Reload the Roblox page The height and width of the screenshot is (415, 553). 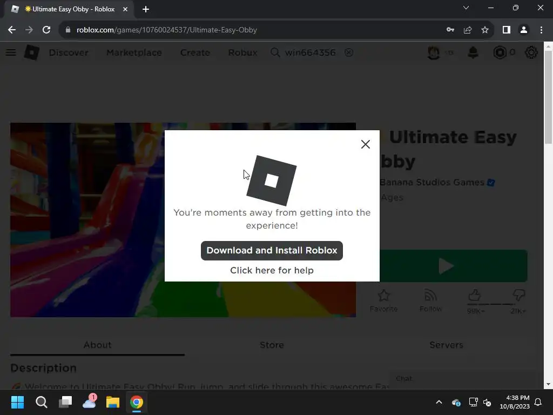point(46,30)
